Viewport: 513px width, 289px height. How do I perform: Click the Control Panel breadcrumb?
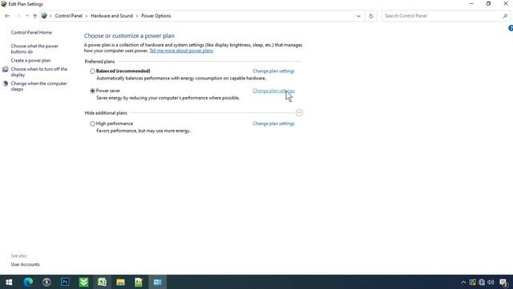click(x=69, y=16)
